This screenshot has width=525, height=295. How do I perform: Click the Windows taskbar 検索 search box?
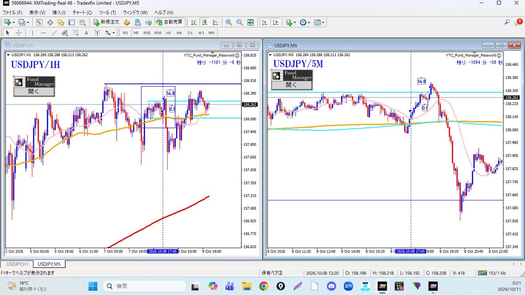click(x=144, y=286)
